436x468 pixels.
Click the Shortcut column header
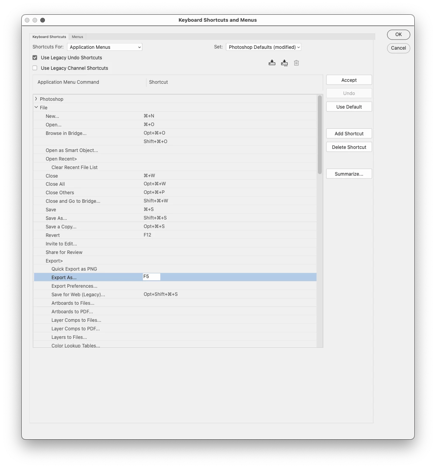(158, 82)
